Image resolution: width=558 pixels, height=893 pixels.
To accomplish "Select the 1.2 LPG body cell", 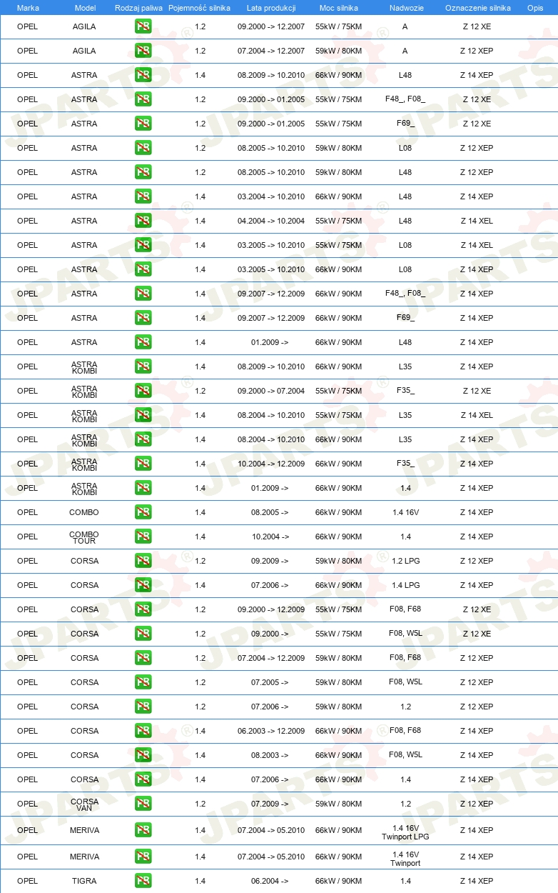I will (x=405, y=561).
